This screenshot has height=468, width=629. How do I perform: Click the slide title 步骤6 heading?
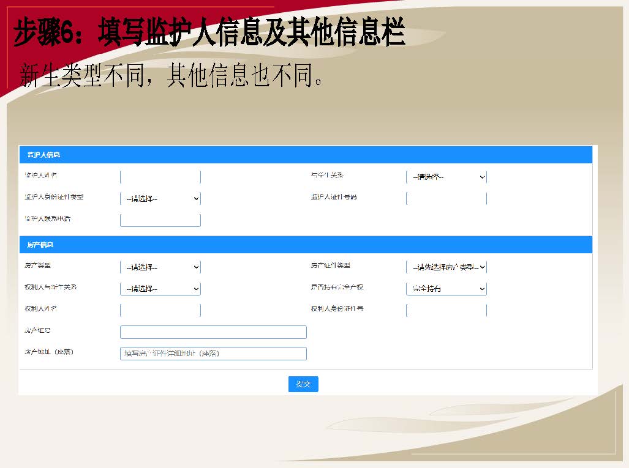coord(209,32)
